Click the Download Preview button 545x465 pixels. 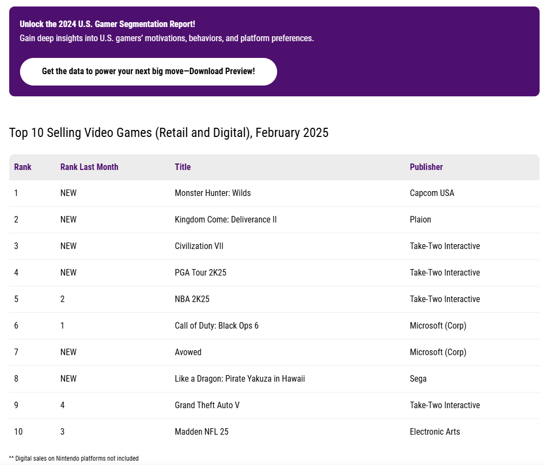click(148, 71)
